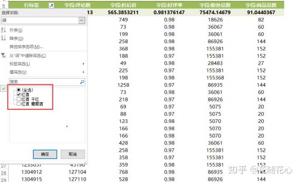Screen dimensions: 300x182
Task: Toggle the green checkmark multi-select button
Action: tap(3, 89)
